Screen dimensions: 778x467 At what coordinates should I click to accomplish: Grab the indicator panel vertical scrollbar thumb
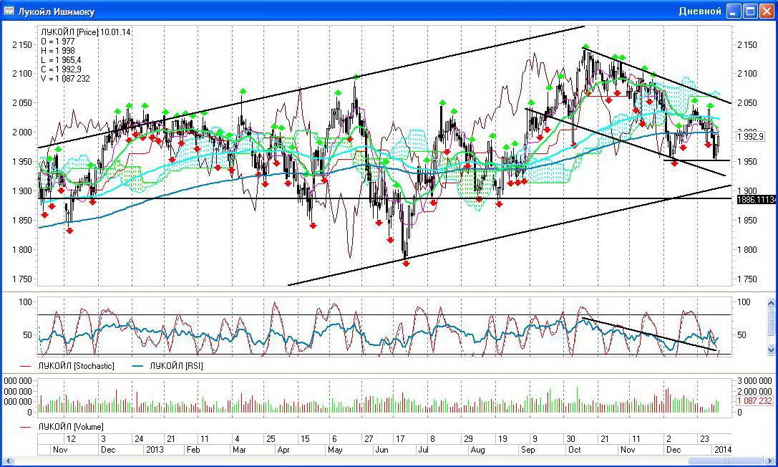click(x=771, y=322)
